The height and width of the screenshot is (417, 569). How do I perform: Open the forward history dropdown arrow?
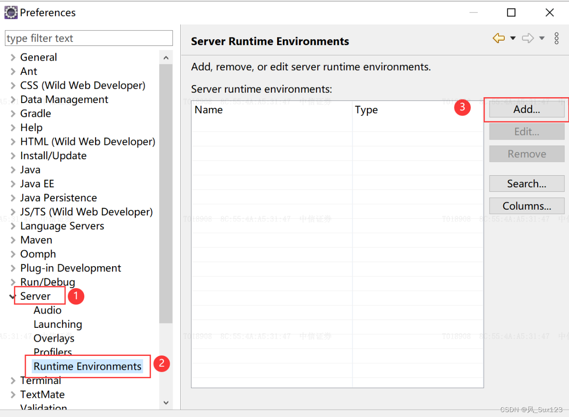coord(542,38)
